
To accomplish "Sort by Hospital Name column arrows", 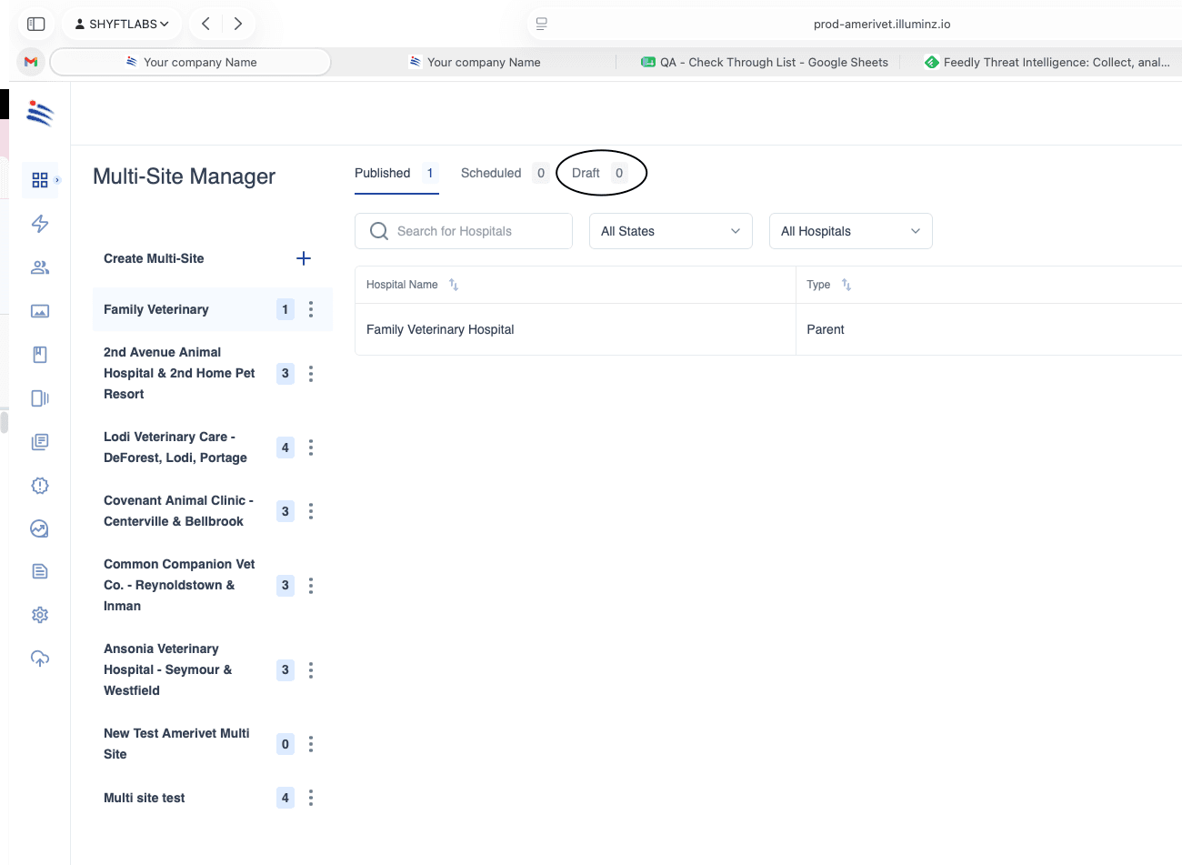I will (x=454, y=285).
